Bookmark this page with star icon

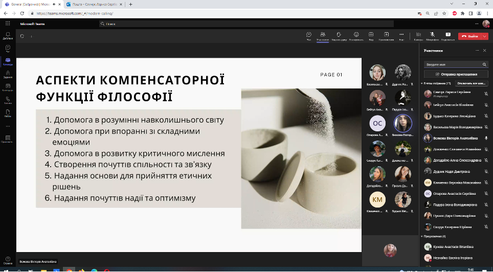444,13
